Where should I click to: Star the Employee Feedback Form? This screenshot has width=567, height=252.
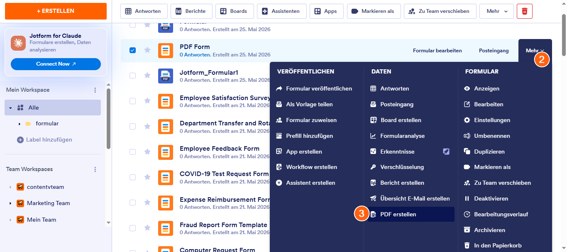pyautogui.click(x=147, y=152)
